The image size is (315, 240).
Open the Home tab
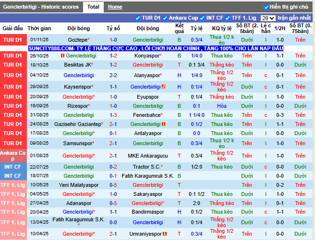coord(115,7)
